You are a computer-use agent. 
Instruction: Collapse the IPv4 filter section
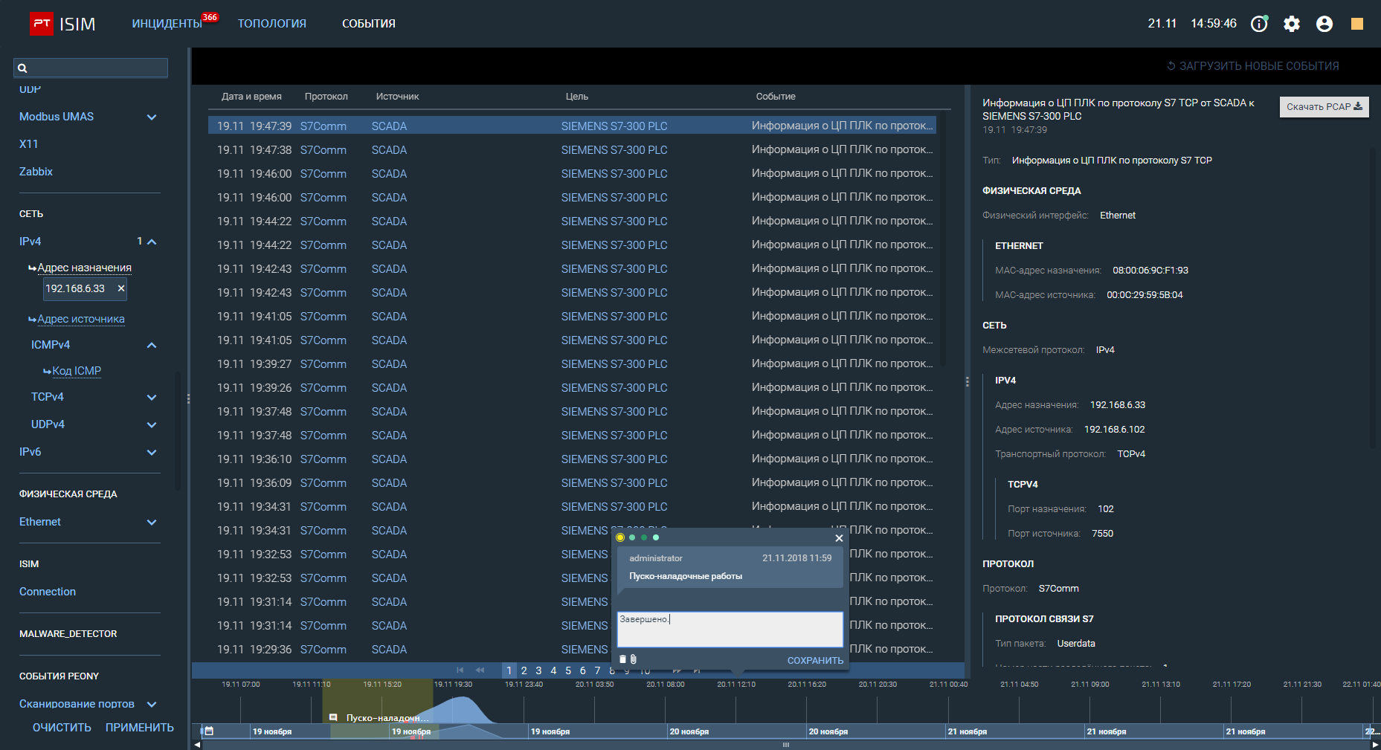152,242
